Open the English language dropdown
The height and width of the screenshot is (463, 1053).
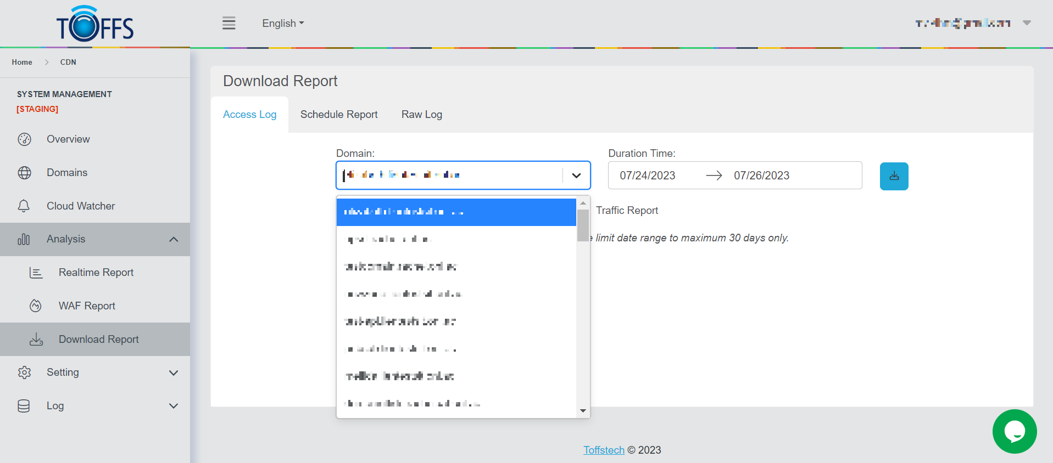point(282,23)
